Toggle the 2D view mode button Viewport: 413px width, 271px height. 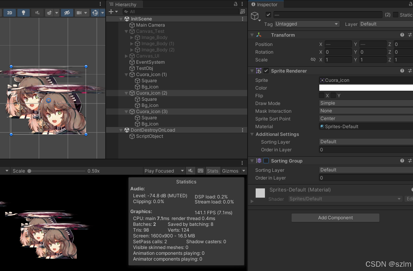click(10, 13)
